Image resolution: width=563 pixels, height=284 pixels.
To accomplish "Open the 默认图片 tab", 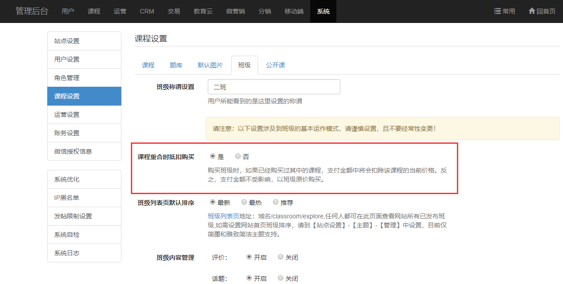I will point(210,65).
